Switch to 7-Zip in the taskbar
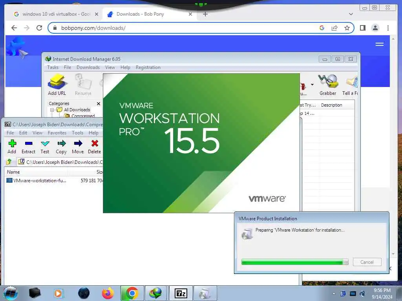The height and width of the screenshot is (301, 402). [181, 293]
